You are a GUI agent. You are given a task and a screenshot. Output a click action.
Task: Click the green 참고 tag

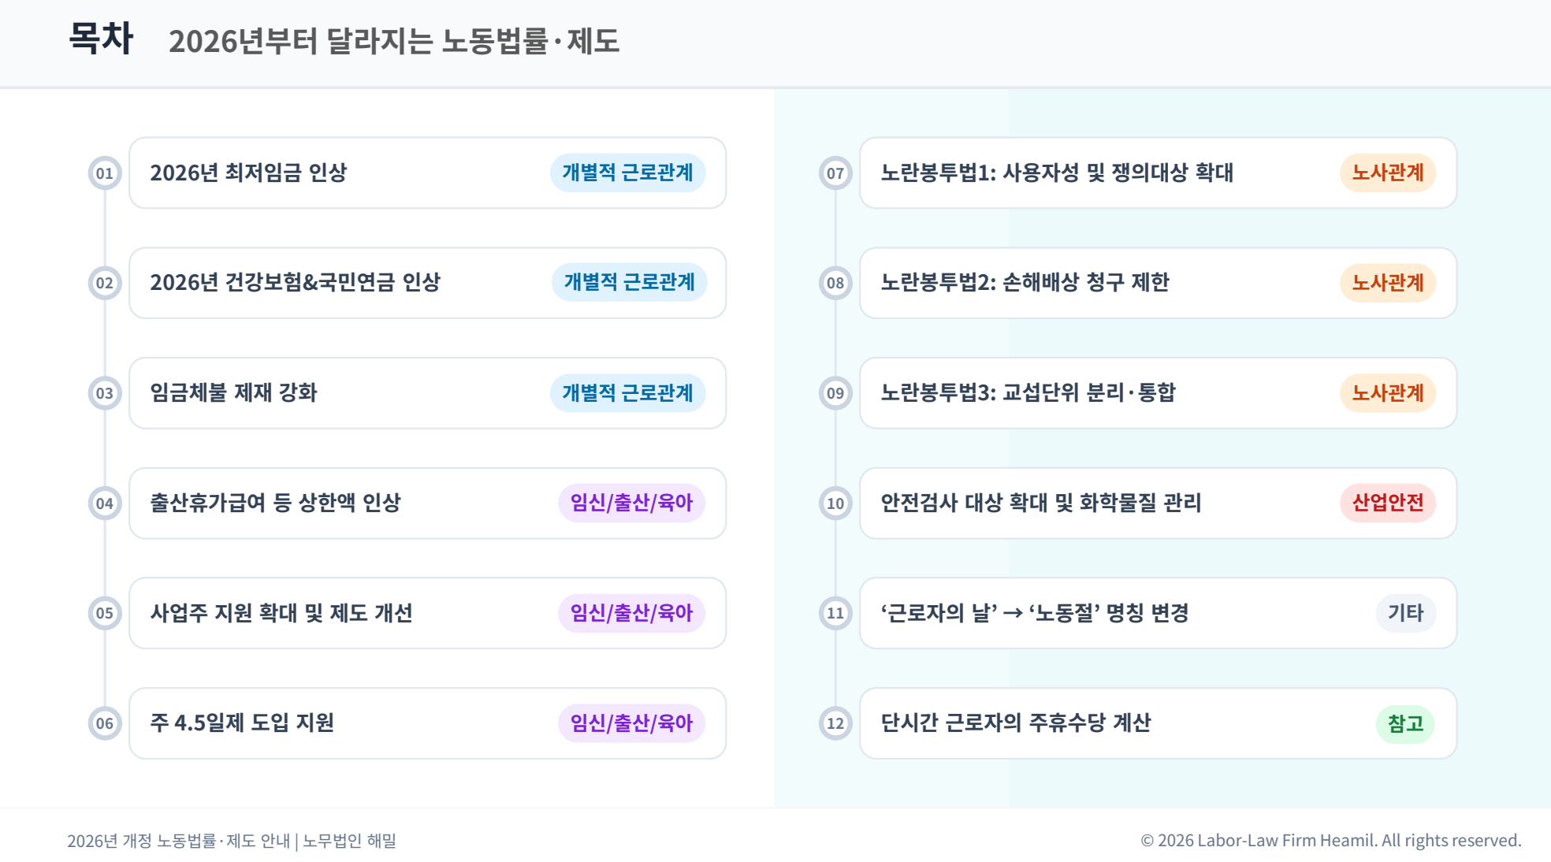pyautogui.click(x=1406, y=723)
